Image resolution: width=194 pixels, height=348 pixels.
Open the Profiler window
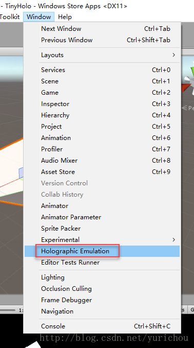click(x=102, y=149)
